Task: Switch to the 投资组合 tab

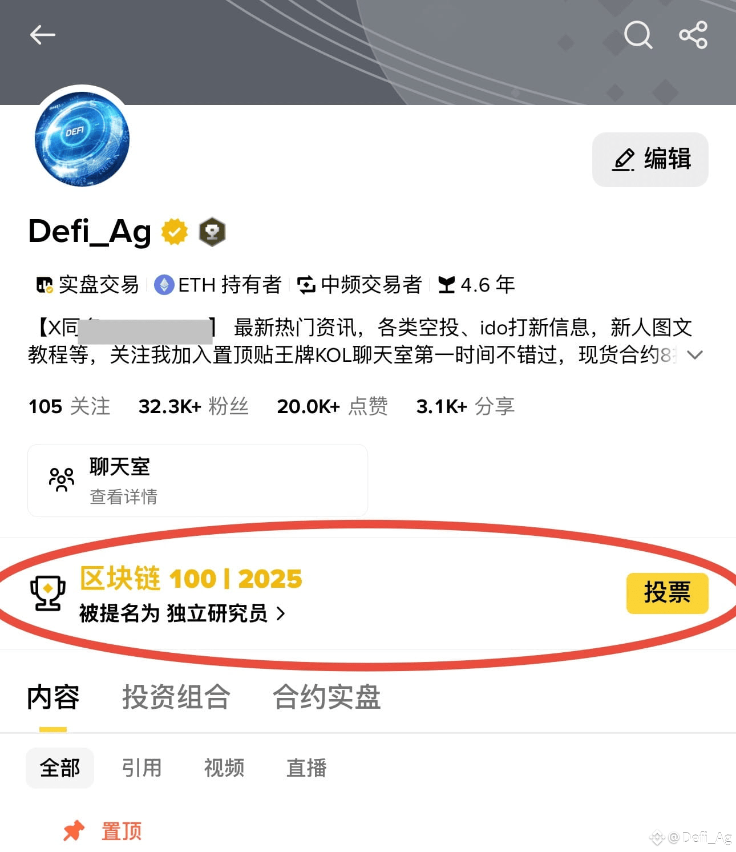Action: tap(176, 697)
